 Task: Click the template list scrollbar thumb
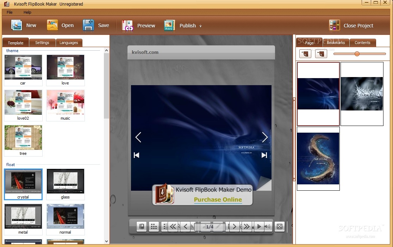pos(106,86)
